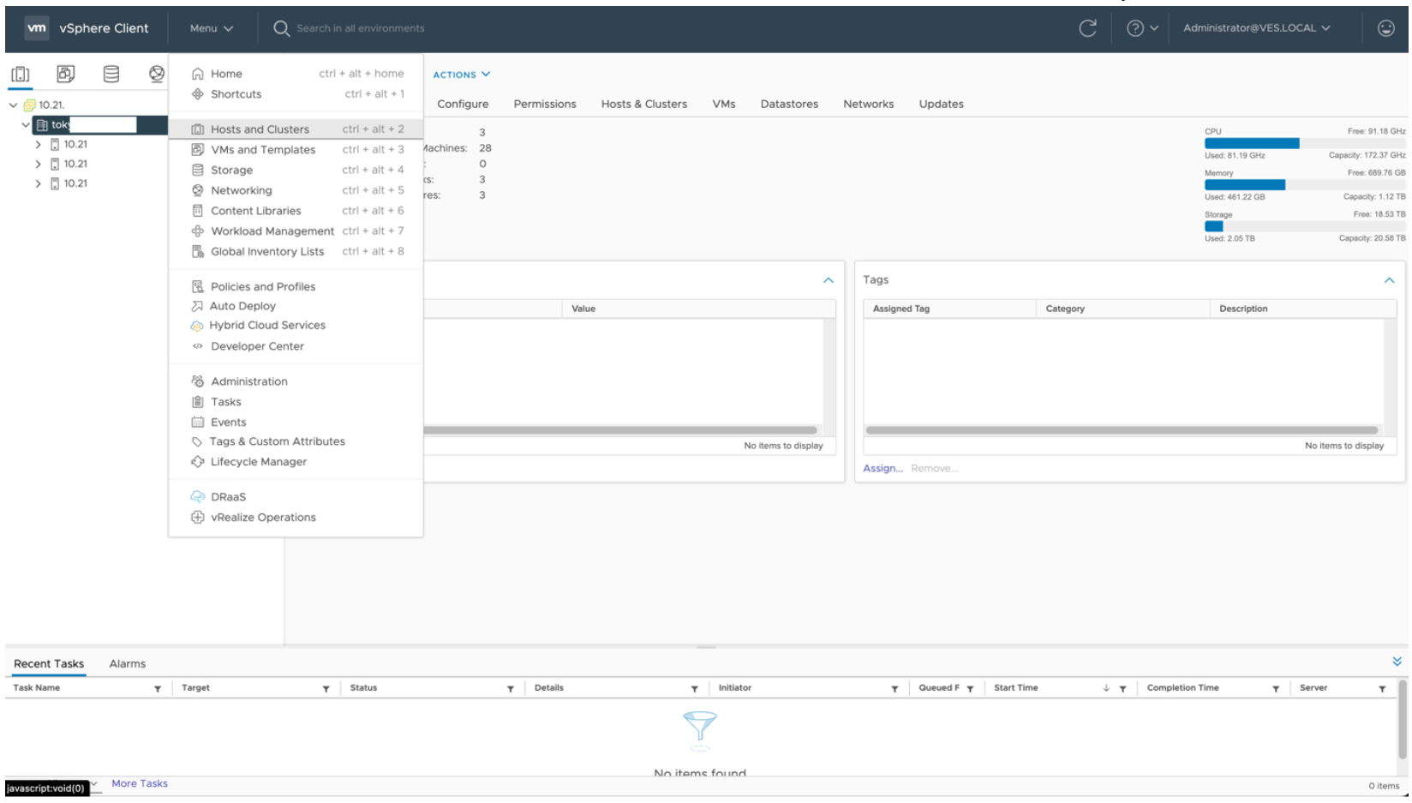Select the VMs and Templates navigation icon
The image size is (1412, 803).
click(64, 73)
